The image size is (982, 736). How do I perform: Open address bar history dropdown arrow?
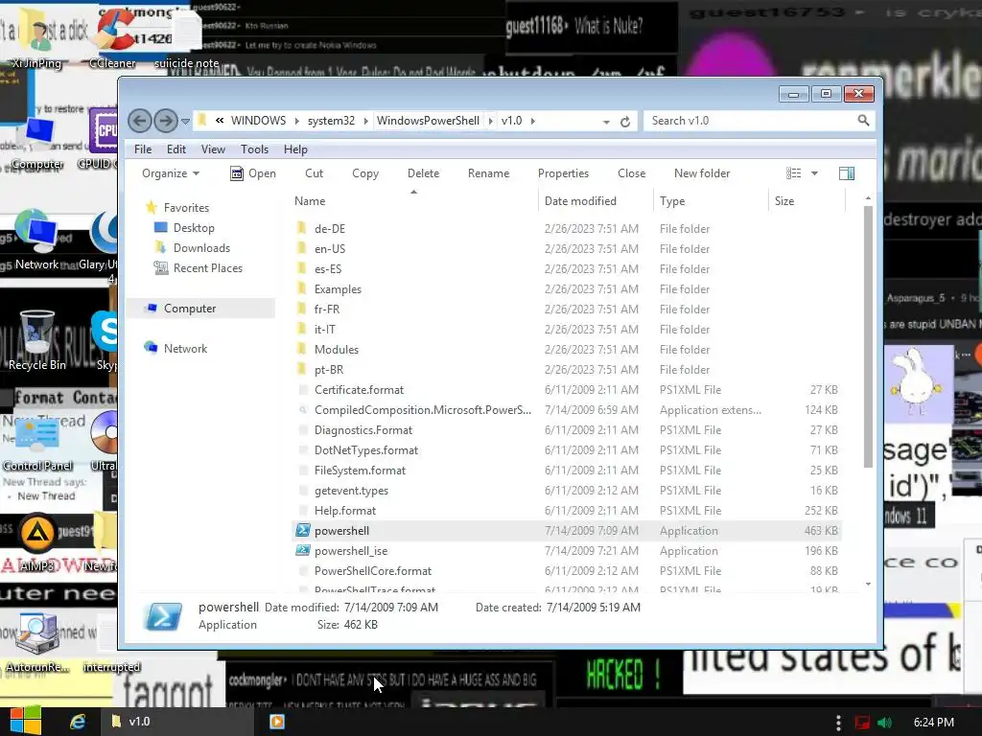[x=606, y=122]
